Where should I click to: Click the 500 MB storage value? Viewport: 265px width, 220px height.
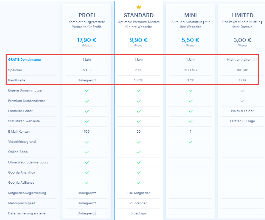(190, 70)
